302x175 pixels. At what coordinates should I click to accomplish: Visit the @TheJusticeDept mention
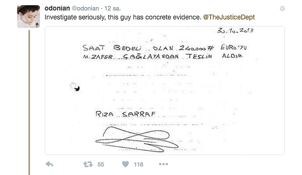pyautogui.click(x=229, y=17)
